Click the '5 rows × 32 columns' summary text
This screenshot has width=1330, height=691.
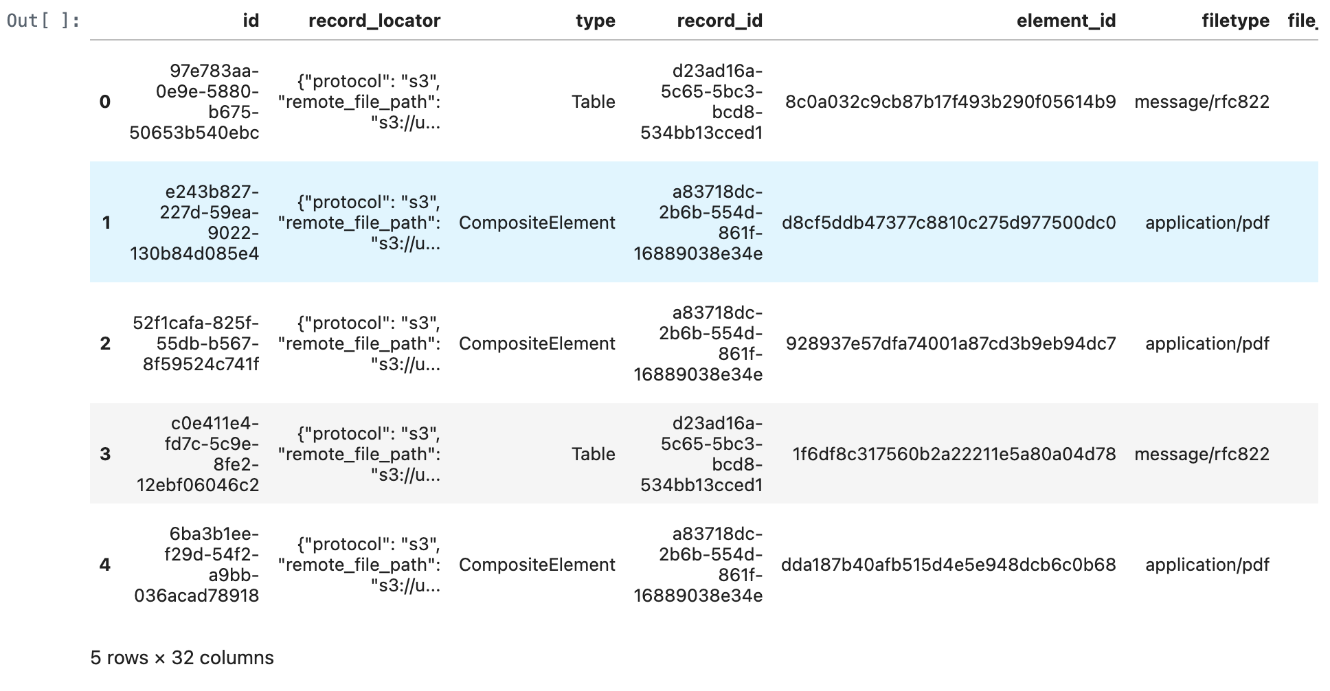pos(182,657)
